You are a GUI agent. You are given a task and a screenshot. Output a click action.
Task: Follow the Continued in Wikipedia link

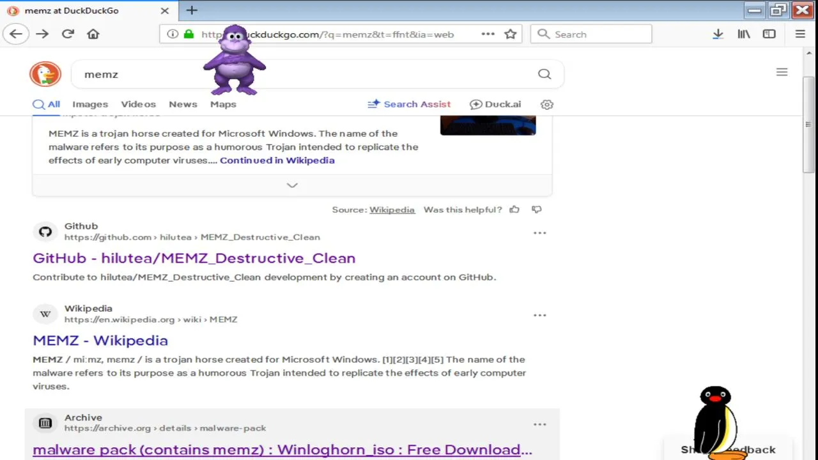click(277, 160)
